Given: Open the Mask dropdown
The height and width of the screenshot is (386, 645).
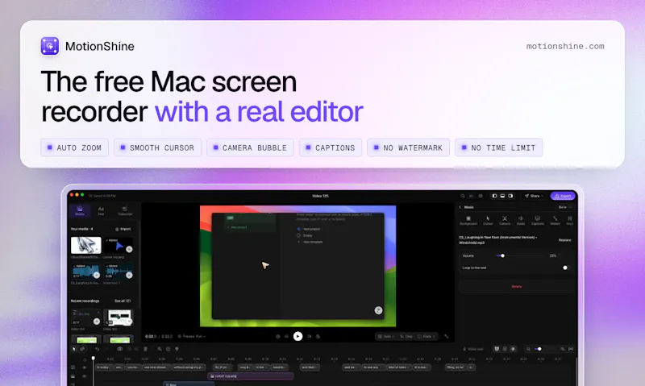Looking at the screenshot, I should 427,336.
